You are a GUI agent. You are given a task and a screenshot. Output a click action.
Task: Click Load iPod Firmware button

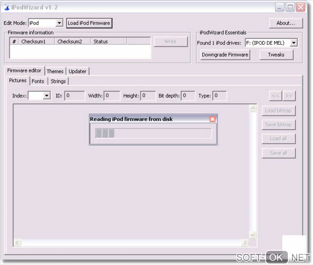pyautogui.click(x=89, y=23)
